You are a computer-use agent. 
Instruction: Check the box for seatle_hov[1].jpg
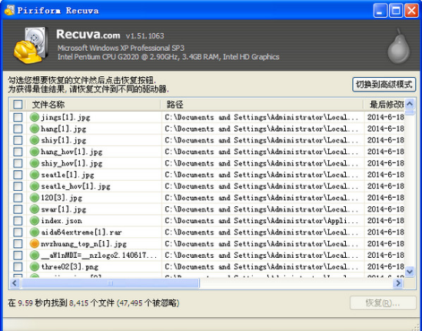(x=18, y=186)
